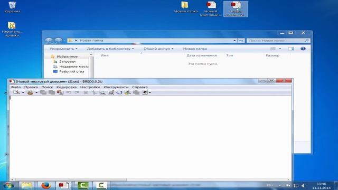
Task: Click up arrow of Explorer sidebar scrollbar
Action: (x=91, y=55)
